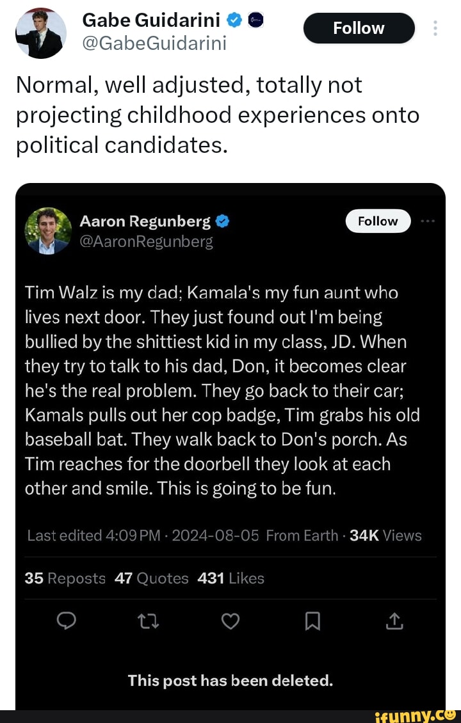This screenshot has width=461, height=723.
Task: Follow Gabe Guidarini
Action: click(359, 28)
